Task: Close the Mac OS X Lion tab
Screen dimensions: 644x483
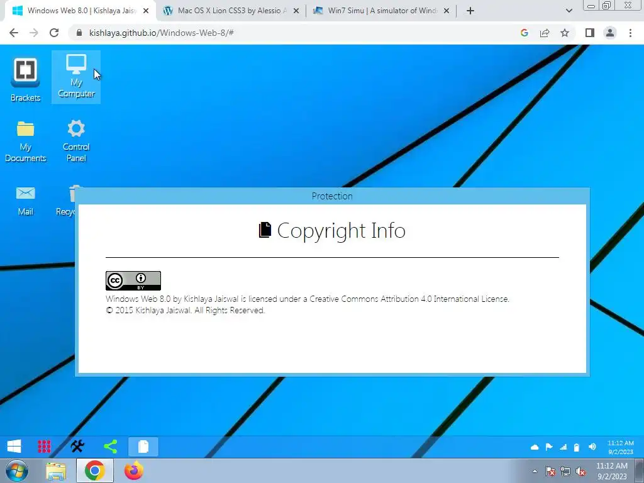Action: [296, 11]
